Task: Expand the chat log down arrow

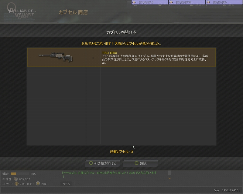Action: (x=169, y=178)
